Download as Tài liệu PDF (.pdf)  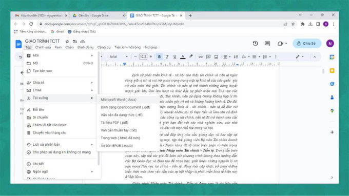coord(128,123)
